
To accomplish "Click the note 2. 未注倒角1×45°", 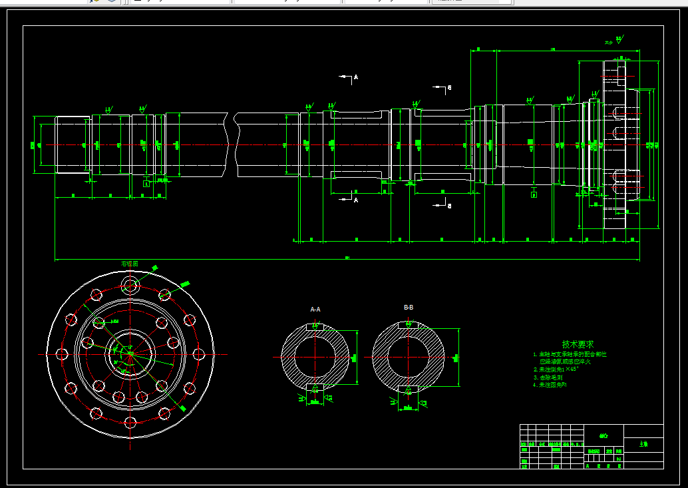I will 556,369.
